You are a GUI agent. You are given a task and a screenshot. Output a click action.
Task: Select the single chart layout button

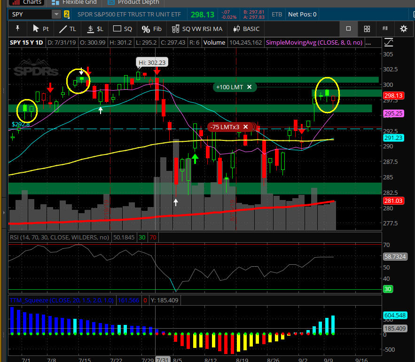(x=348, y=29)
